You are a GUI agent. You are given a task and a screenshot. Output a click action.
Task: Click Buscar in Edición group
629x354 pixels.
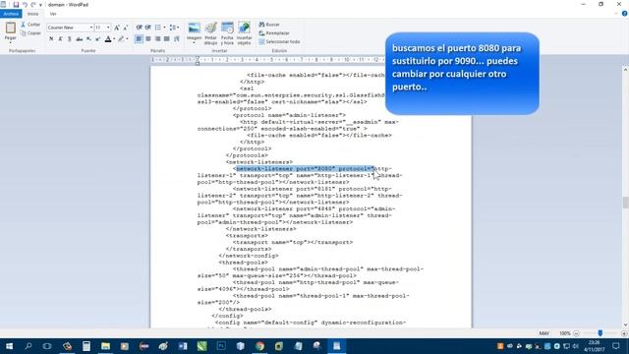269,25
